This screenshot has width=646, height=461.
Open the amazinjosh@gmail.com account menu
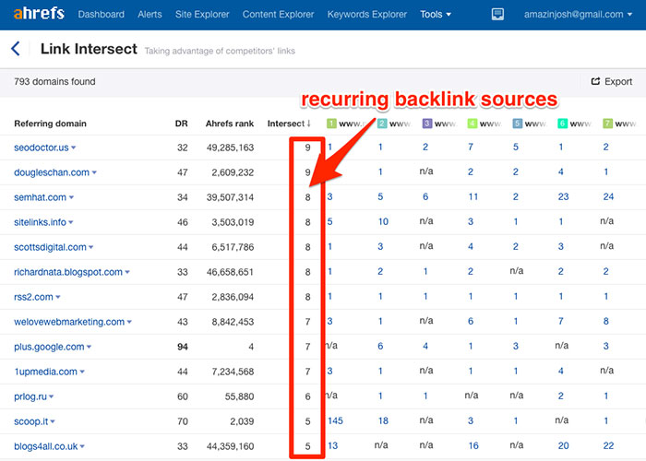point(578,15)
